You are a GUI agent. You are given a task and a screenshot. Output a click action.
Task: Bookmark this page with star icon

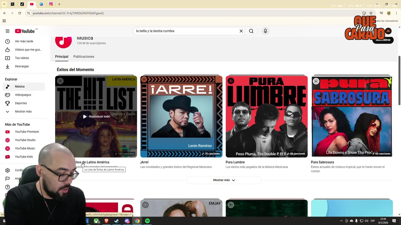(371, 13)
